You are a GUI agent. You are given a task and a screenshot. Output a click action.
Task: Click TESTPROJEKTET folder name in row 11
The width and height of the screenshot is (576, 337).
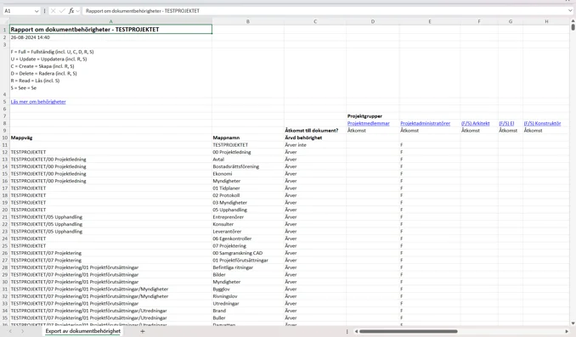point(247,144)
